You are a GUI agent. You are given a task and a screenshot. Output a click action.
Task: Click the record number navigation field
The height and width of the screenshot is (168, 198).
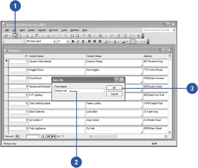[33, 136]
